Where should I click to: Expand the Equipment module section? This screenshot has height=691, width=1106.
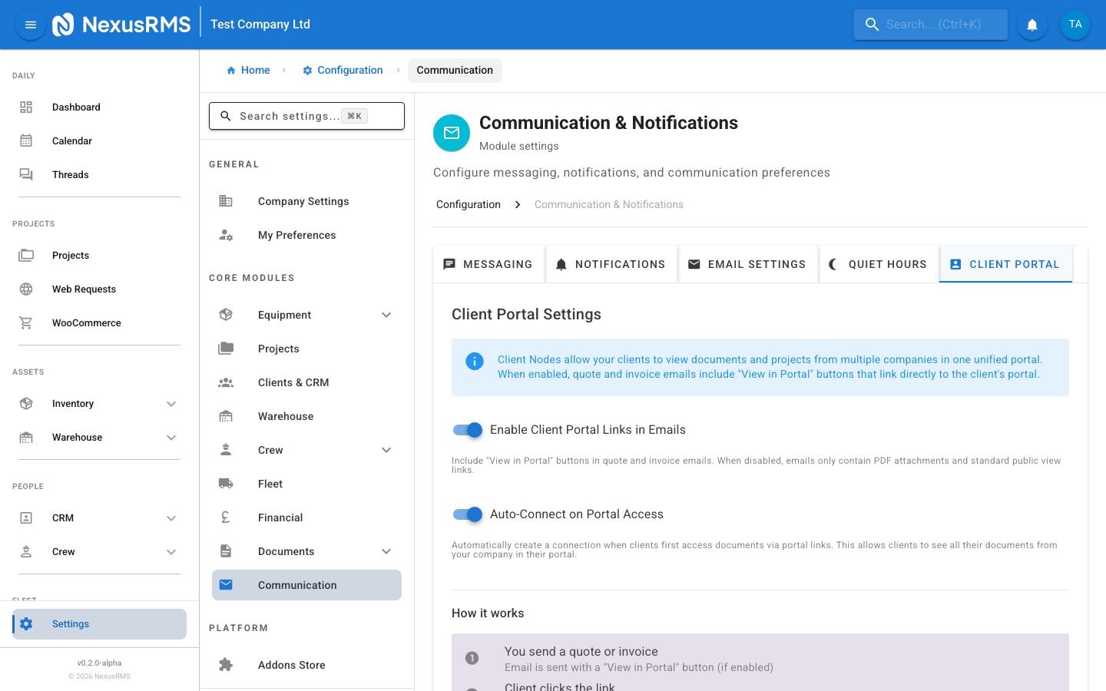pos(386,315)
